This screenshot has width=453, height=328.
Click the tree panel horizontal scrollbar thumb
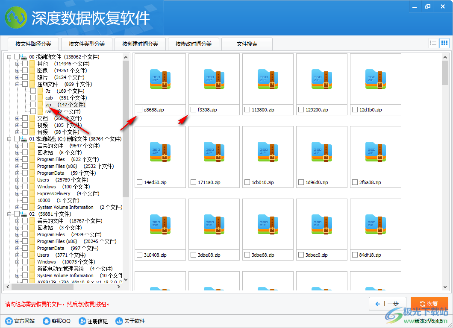tap(42, 287)
